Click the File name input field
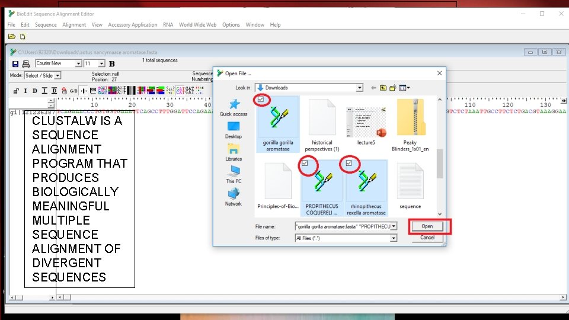Image resolution: width=569 pixels, height=320 pixels. (x=343, y=226)
